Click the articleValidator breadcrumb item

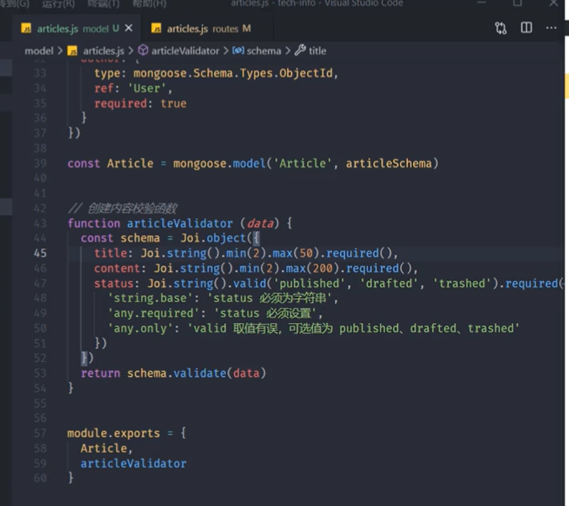click(185, 51)
